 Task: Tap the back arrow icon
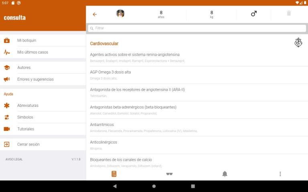(x=95, y=14)
